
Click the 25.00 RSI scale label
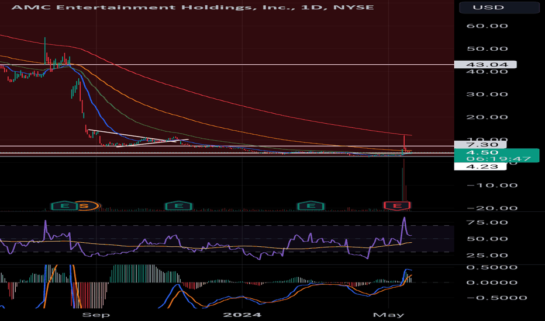pos(487,256)
